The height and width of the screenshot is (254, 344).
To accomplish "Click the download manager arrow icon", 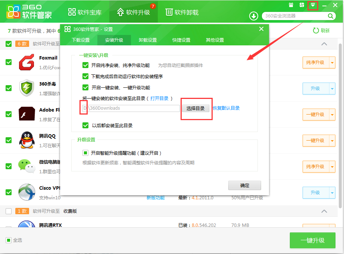I will [254, 16].
